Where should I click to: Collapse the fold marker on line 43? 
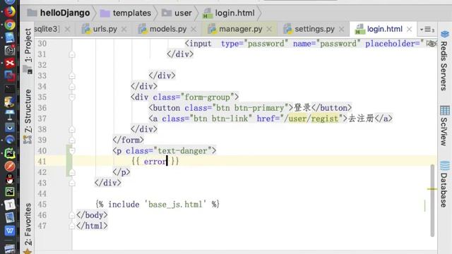pos(72,183)
